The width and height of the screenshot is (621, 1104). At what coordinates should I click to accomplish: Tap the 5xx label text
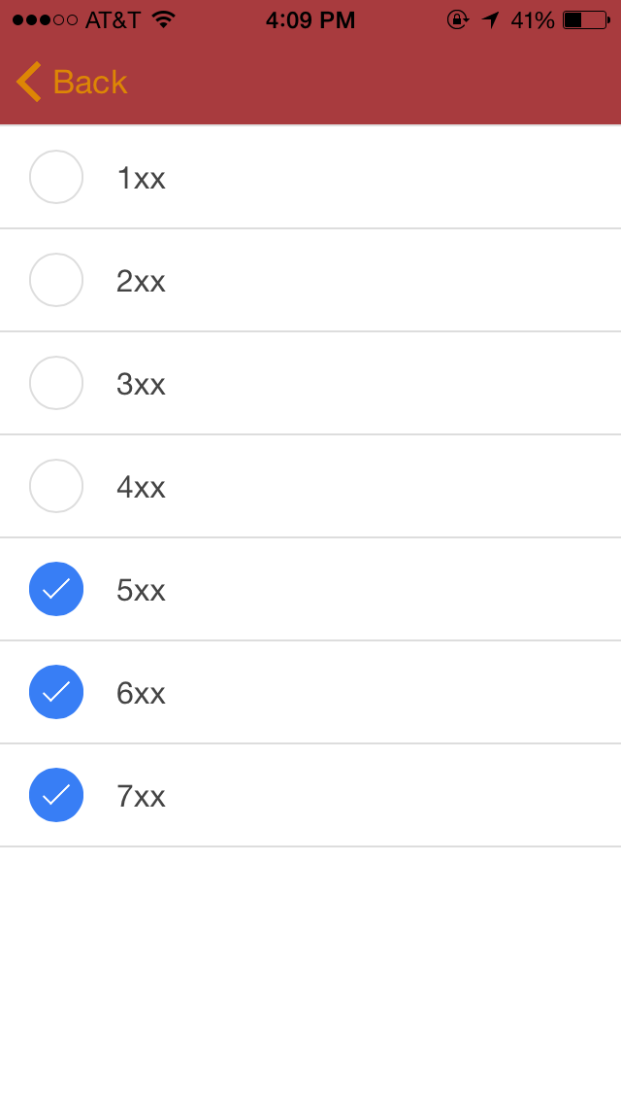[x=142, y=590]
